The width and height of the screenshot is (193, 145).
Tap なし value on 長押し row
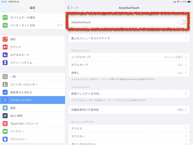[x=181, y=73]
